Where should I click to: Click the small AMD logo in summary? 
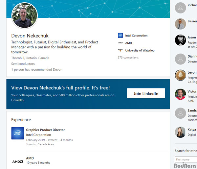pos(120,43)
